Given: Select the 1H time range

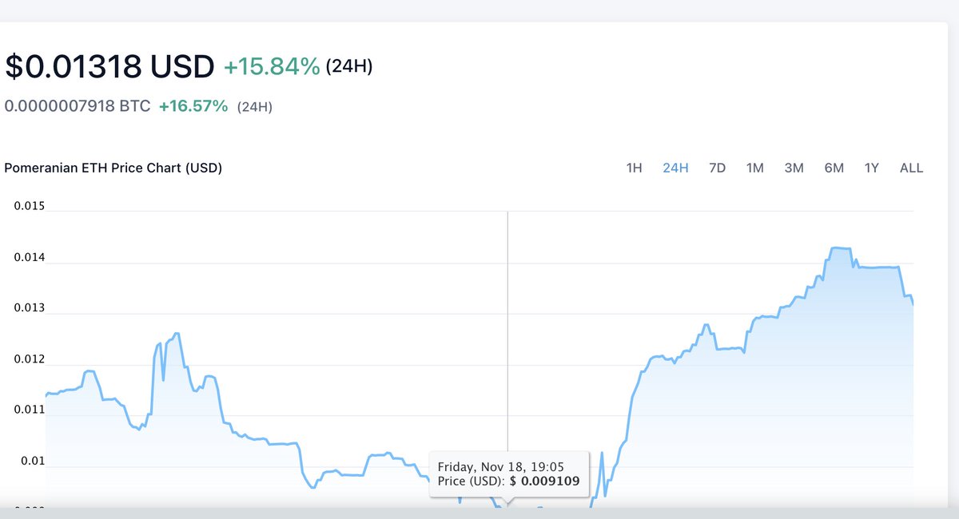Looking at the screenshot, I should click(x=634, y=168).
